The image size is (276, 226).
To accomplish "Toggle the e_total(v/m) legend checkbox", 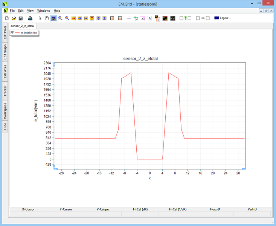I will click(x=13, y=33).
